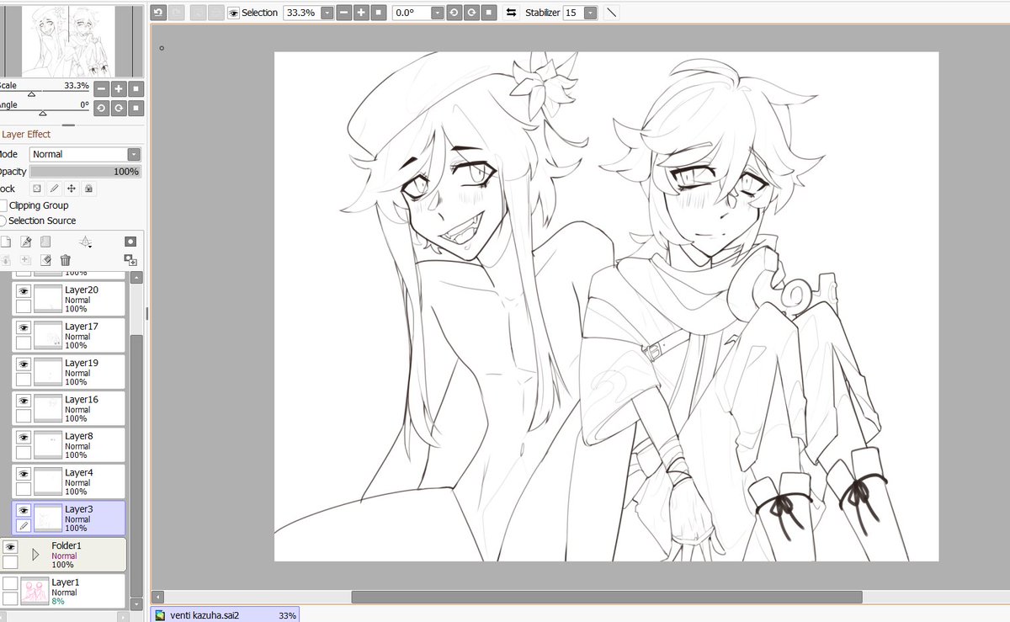
Task: Click the apply mask icon
Action: point(130,260)
